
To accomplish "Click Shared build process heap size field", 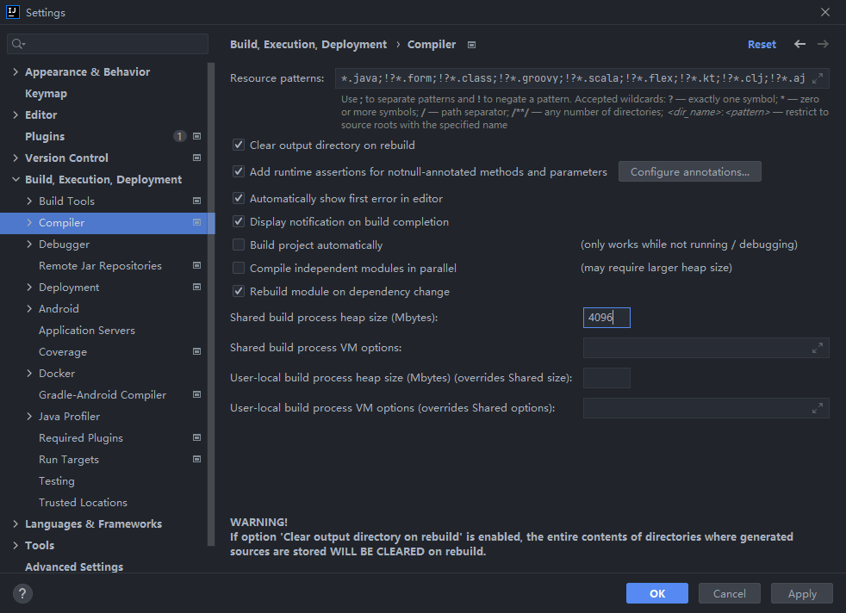I will [x=607, y=318].
